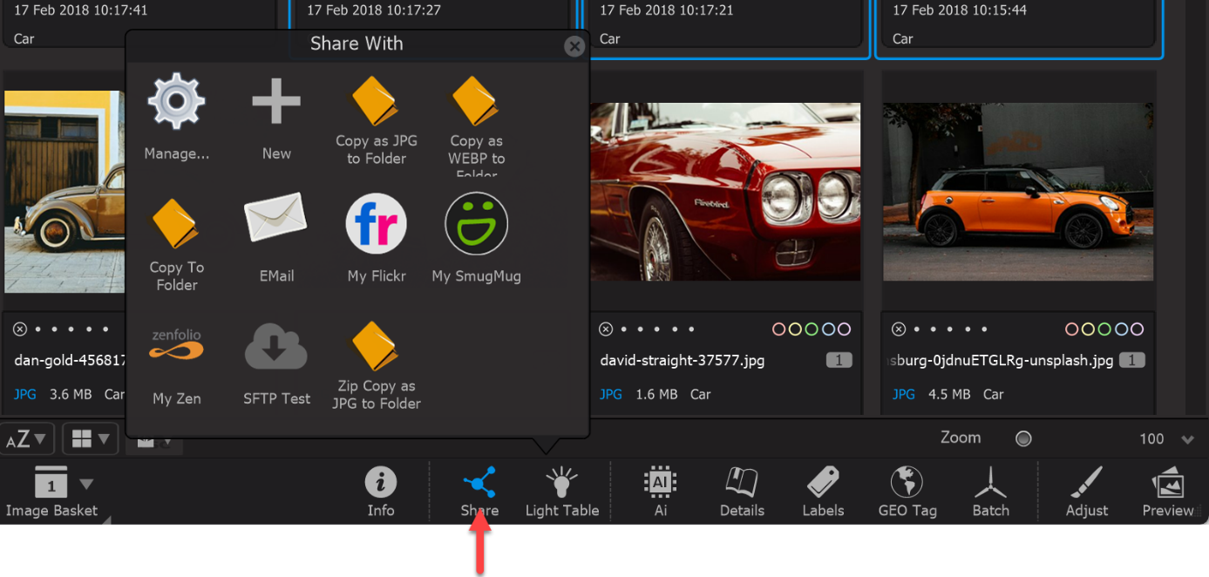This screenshot has height=577, width=1209.
Task: Click file name david-straight-37577.jpg
Action: click(683, 360)
